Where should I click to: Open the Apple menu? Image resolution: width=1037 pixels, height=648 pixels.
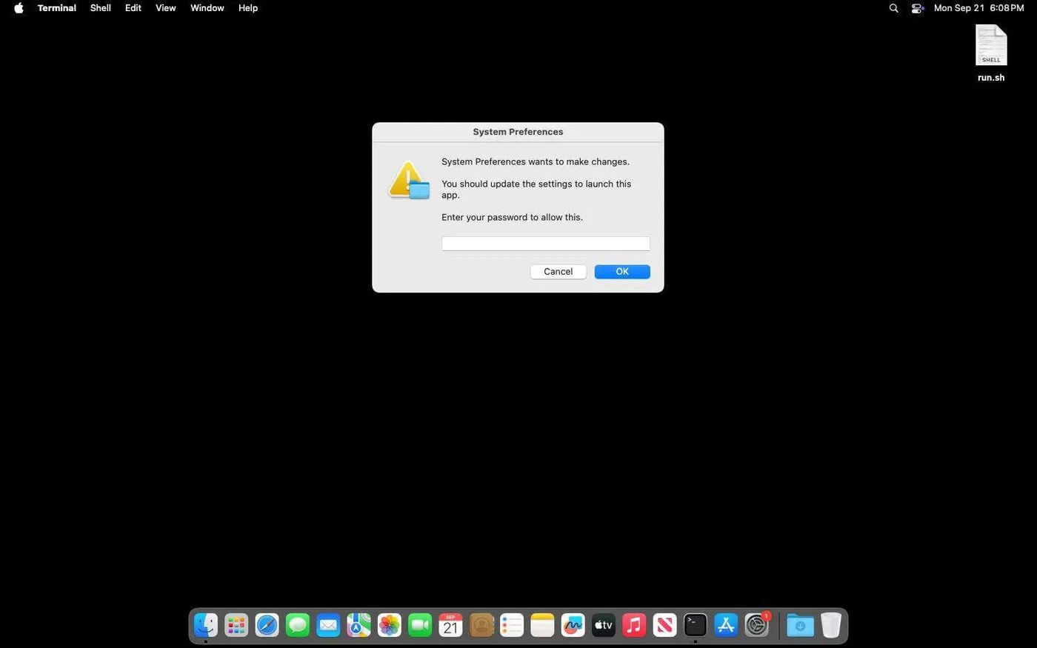click(19, 8)
